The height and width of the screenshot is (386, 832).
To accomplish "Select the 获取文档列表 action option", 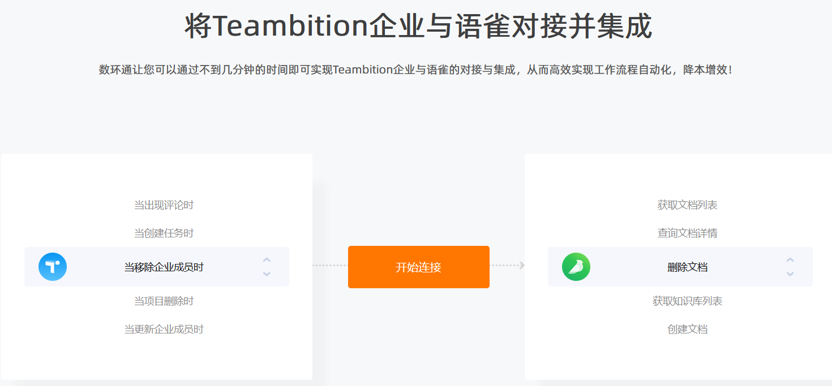I will 687,205.
